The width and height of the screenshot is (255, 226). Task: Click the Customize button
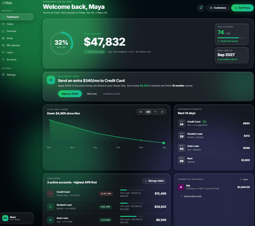coord(218,8)
